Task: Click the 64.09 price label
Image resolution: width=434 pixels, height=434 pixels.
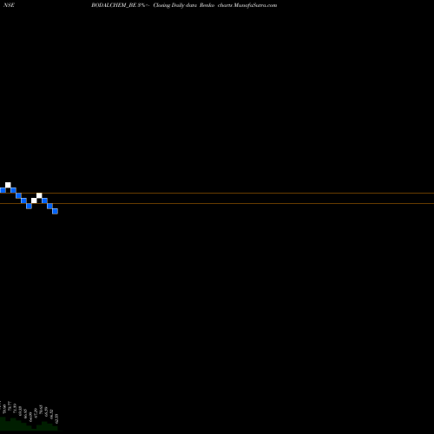Action: [x=30, y=416]
